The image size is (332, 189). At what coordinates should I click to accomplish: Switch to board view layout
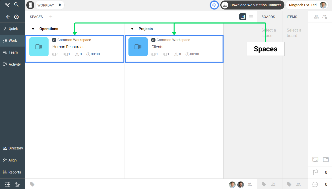point(243,17)
